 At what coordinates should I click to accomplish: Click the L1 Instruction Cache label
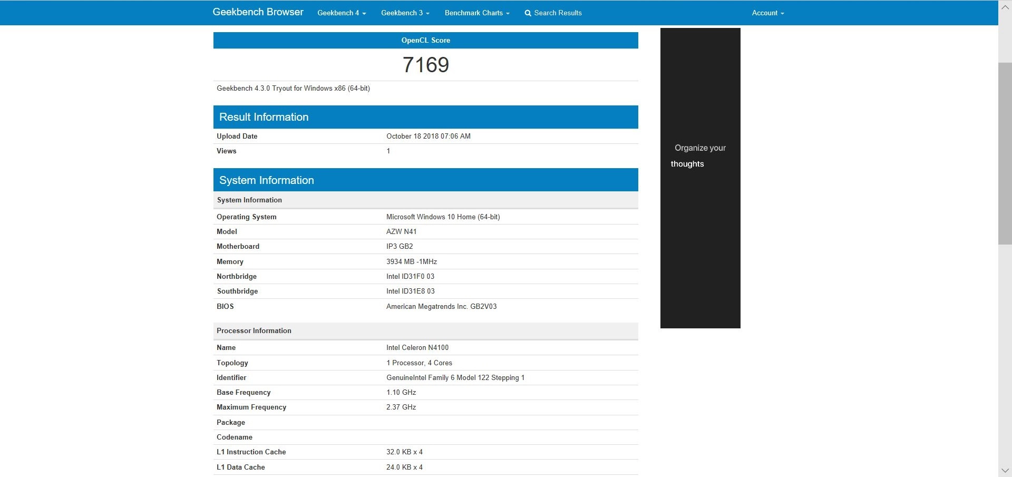coord(251,452)
